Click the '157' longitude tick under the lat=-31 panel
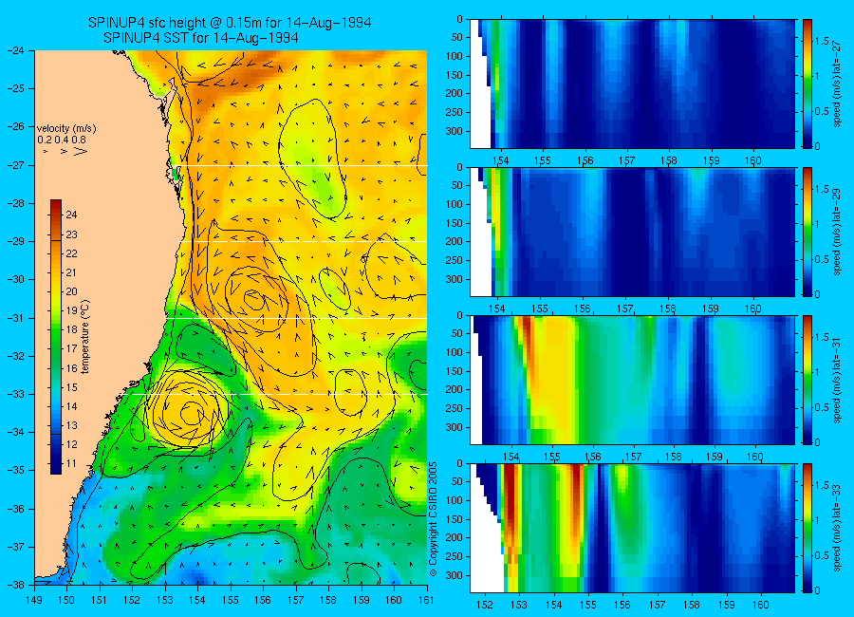854x617 pixels. click(x=633, y=457)
